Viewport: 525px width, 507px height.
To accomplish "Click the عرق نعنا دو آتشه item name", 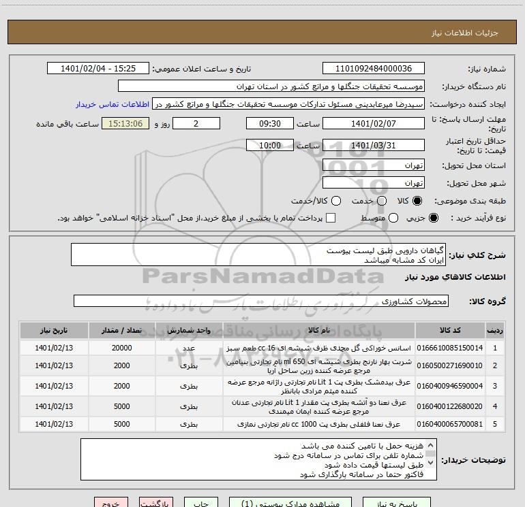I will point(319,407).
